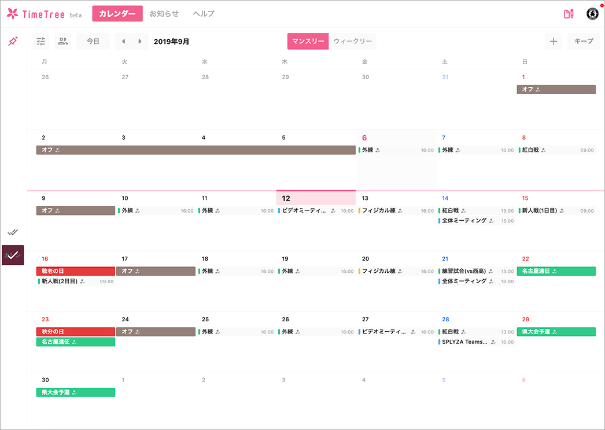Click the 今日 button
The width and height of the screenshot is (605, 430).
point(93,42)
